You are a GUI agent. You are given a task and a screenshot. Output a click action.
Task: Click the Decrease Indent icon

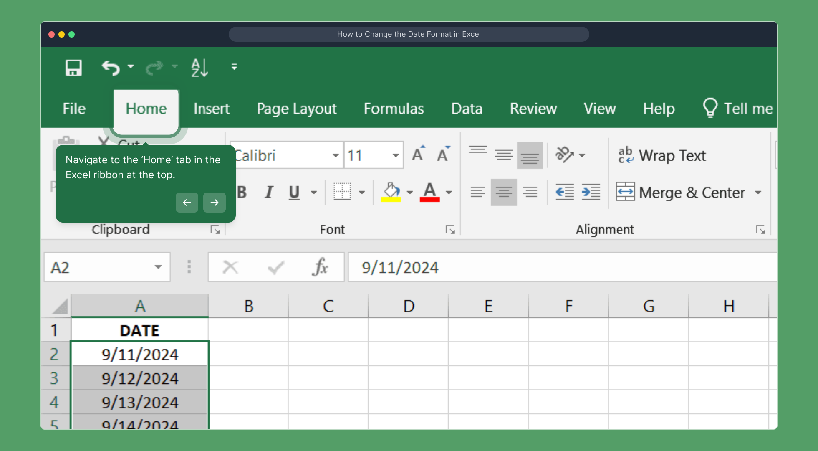(565, 192)
